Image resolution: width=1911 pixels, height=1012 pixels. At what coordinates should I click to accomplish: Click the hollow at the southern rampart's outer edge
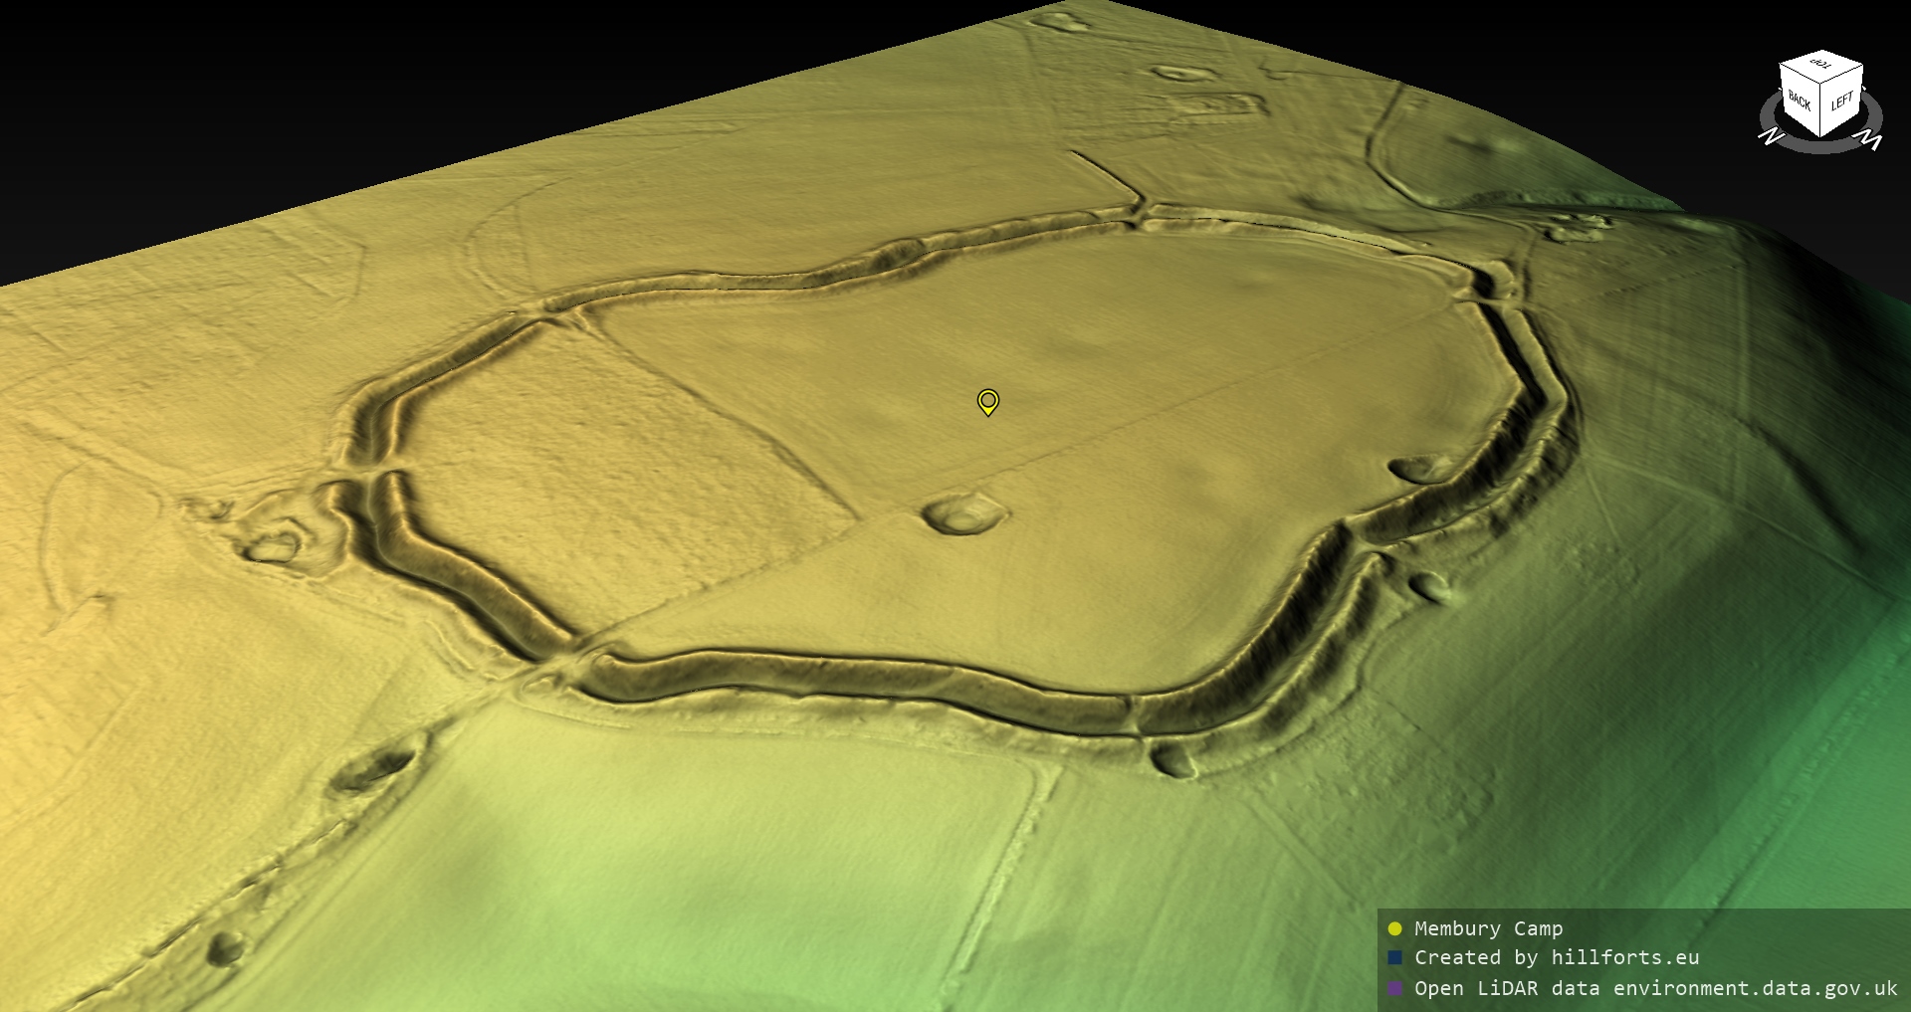1173,761
